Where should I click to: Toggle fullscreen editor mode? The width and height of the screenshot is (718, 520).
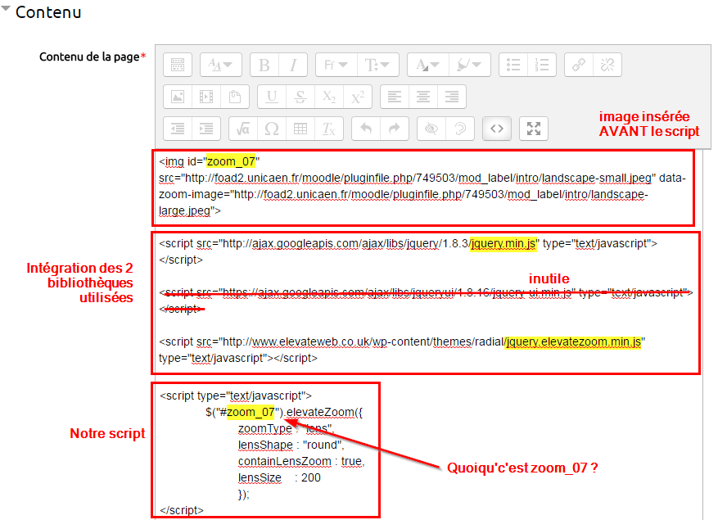(x=533, y=129)
